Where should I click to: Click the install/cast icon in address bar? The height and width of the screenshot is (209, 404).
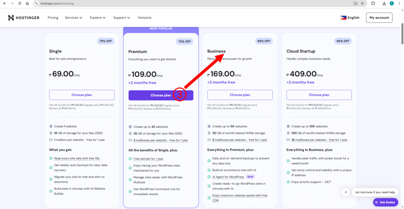coord(356,3)
